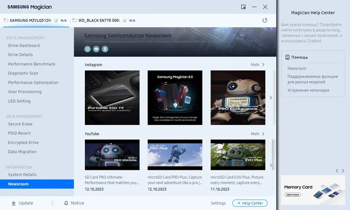Refresh the drive list with the reload icon
Image resolution: width=350 pixels, height=210 pixels.
265,20
